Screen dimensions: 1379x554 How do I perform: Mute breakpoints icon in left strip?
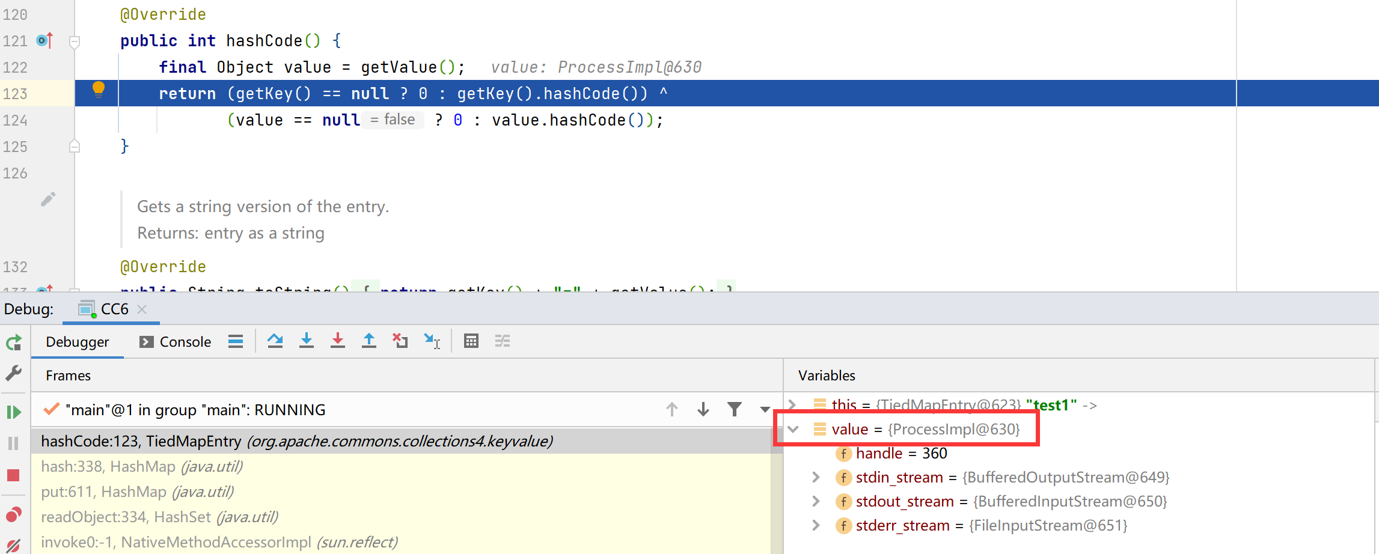click(x=14, y=545)
